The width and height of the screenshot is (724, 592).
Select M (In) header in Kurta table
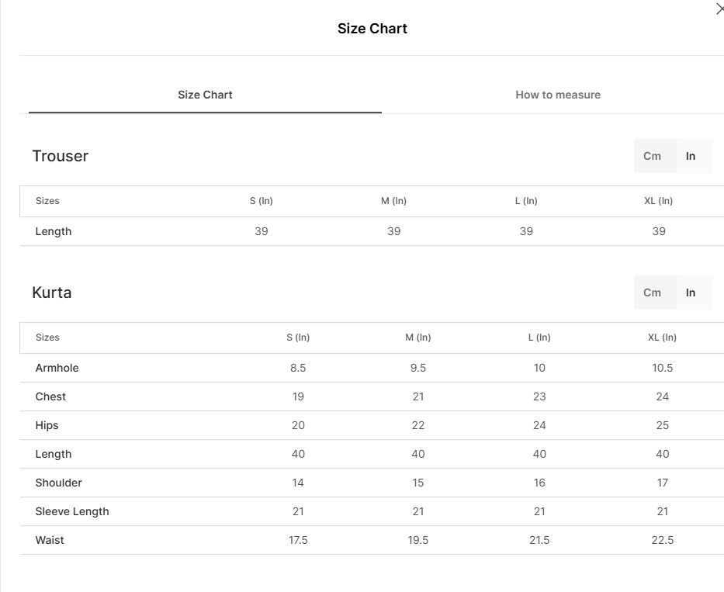[417, 338]
